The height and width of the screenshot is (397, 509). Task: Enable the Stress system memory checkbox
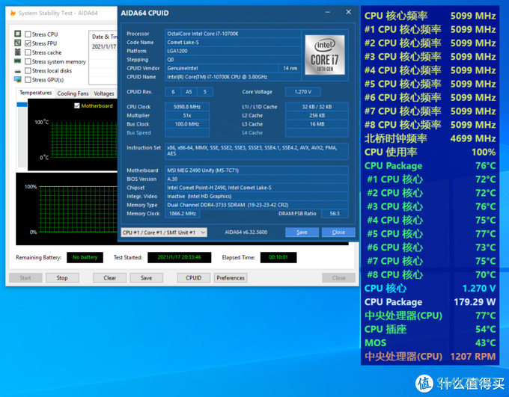coord(28,61)
